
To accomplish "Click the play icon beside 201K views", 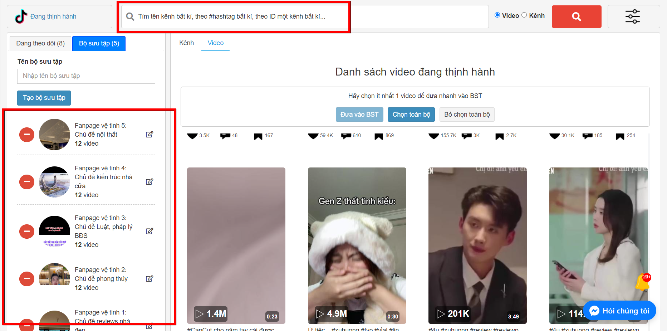I will pyautogui.click(x=441, y=314).
